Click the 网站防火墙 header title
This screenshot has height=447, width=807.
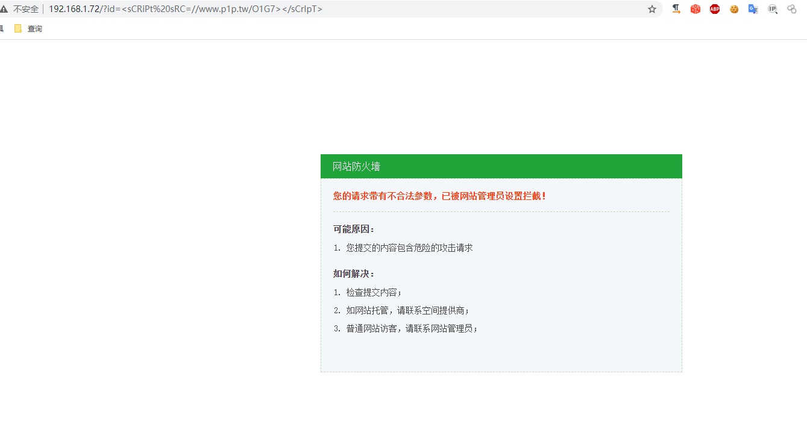click(x=356, y=166)
